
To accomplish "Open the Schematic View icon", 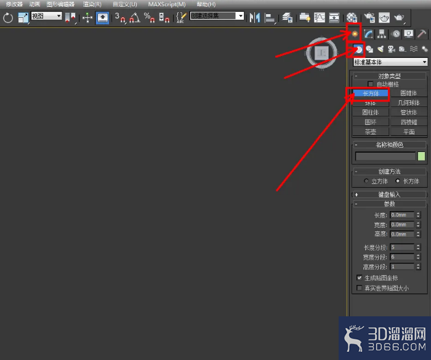I will click(334, 18).
